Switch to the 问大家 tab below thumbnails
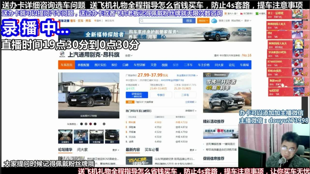The width and height of the screenshot is (310, 174). click(x=82, y=150)
